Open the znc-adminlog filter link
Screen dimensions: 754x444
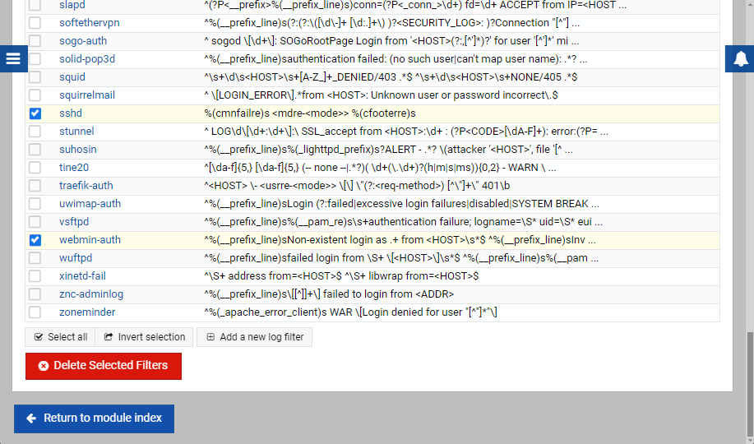(91, 294)
